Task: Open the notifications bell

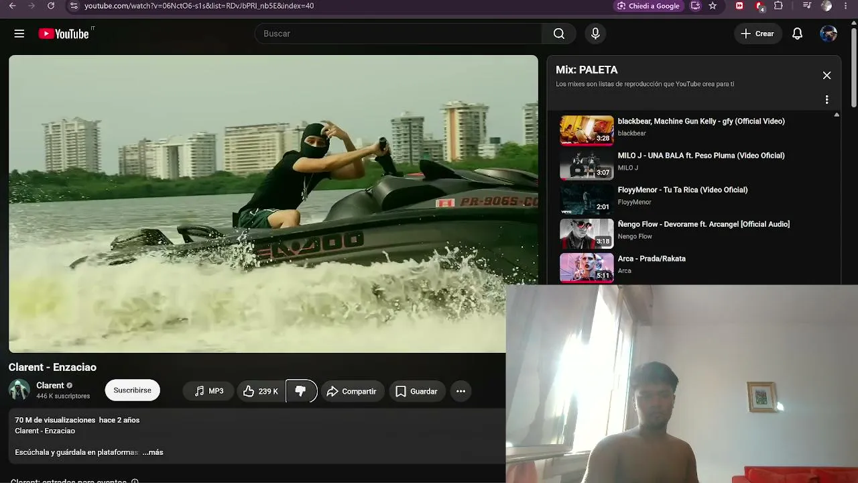Action: coord(797,34)
